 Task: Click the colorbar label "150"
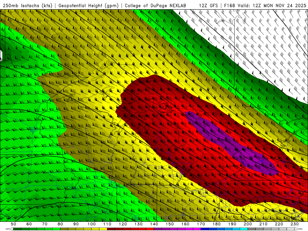(x=170, y=224)
